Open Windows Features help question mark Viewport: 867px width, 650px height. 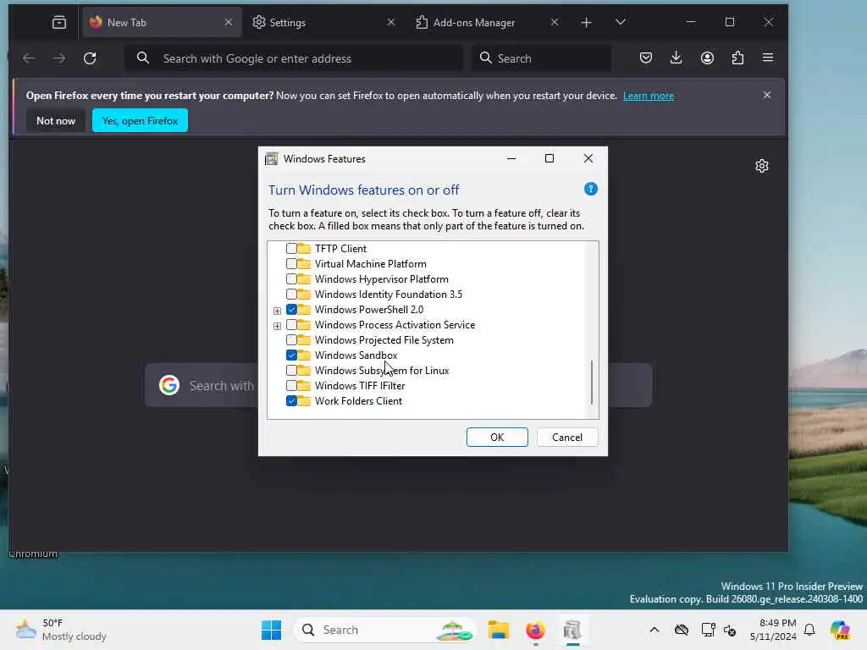pyautogui.click(x=590, y=189)
